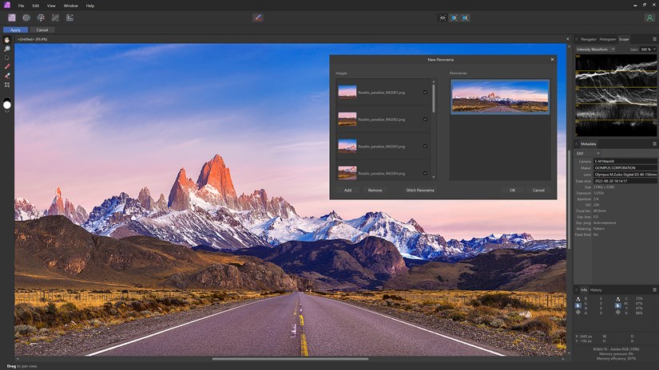
Task: Select the red paint brush tool
Action: pyautogui.click(x=7, y=66)
